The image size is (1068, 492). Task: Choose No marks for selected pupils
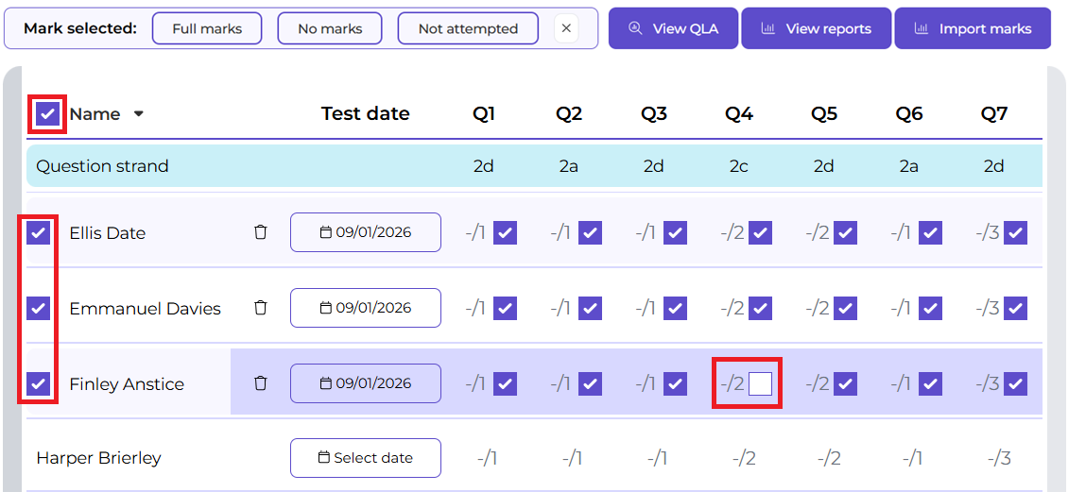tap(330, 28)
